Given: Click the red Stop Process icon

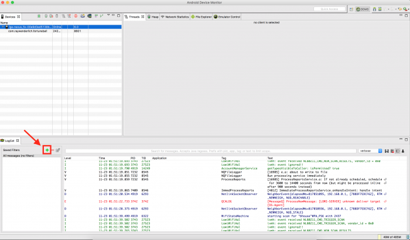Looking at the screenshot, I should click(76, 16).
